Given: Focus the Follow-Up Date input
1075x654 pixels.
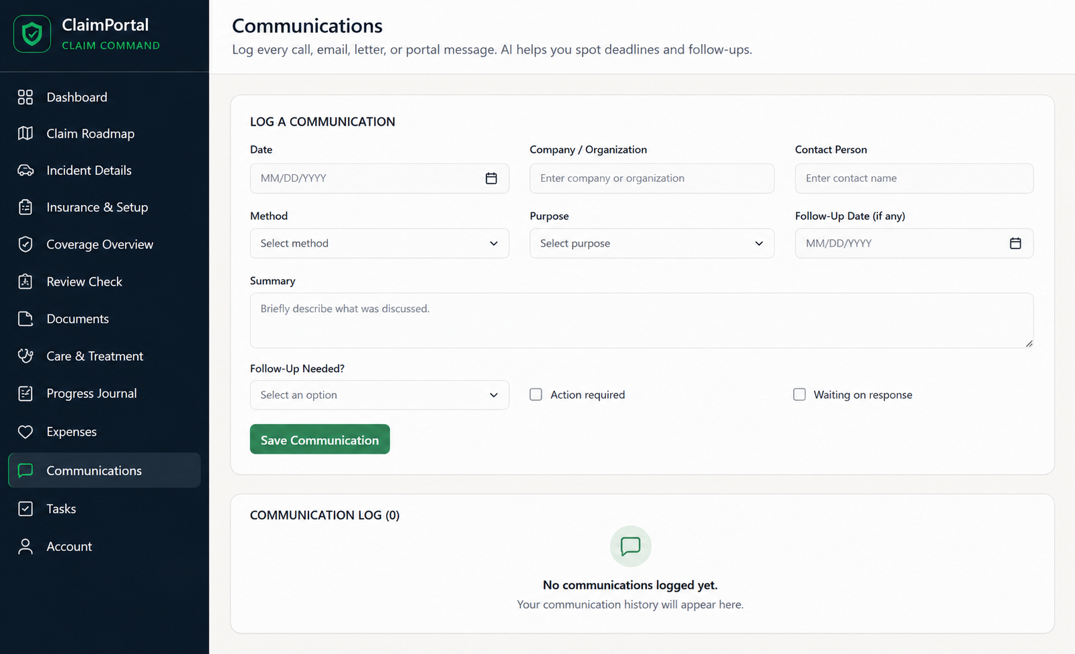Looking at the screenshot, I should click(x=914, y=243).
